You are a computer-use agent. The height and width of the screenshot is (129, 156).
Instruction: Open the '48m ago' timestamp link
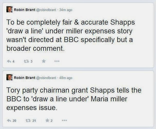click(x=66, y=78)
